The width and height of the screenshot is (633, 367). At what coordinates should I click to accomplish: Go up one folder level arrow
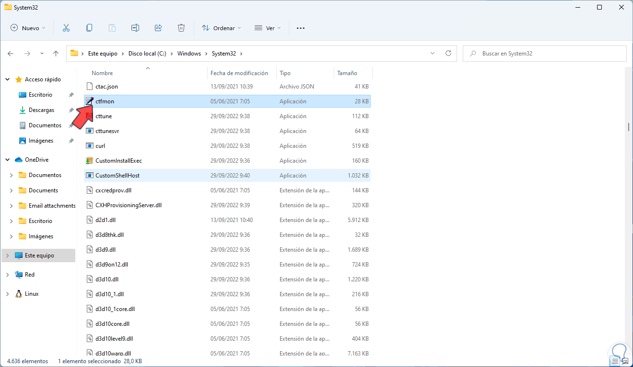[x=56, y=54]
